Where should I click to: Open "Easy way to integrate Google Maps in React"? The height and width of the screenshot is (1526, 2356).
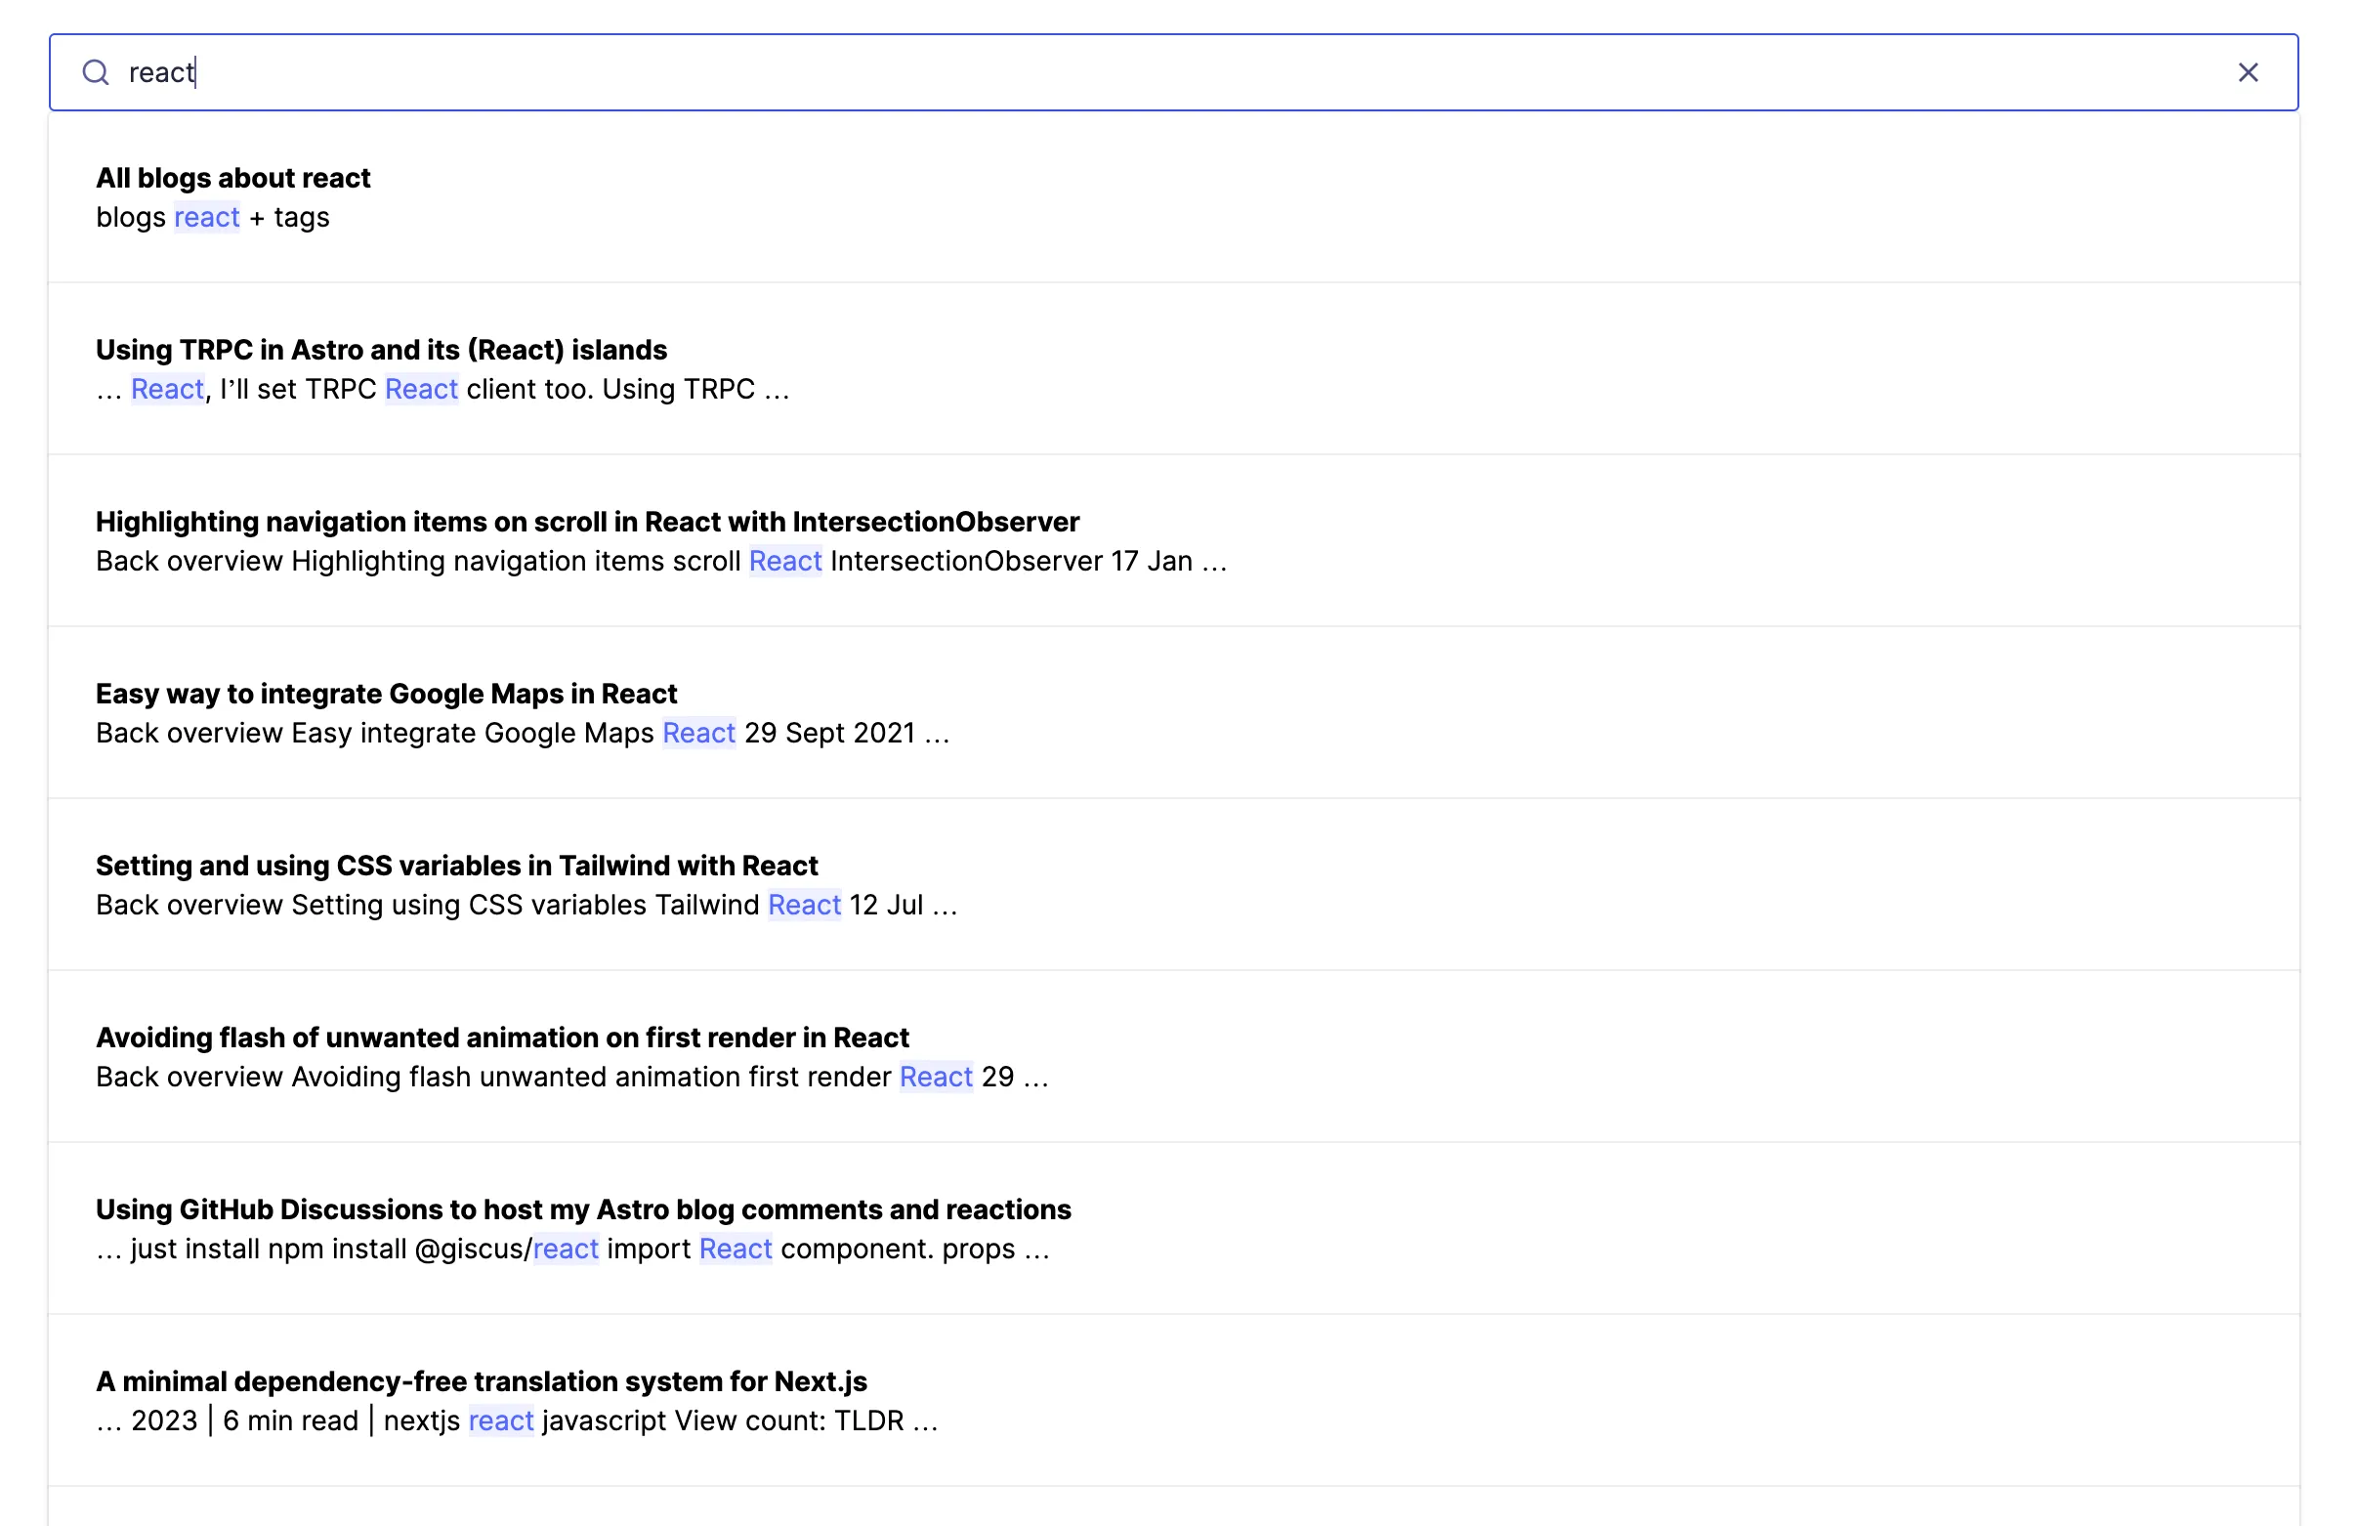tap(385, 694)
